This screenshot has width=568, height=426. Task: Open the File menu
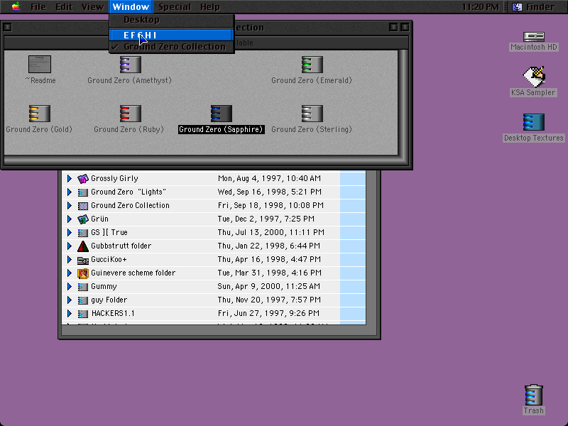(x=38, y=7)
